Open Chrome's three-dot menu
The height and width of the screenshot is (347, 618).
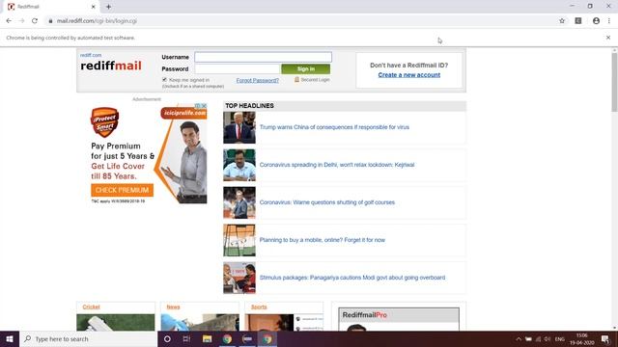point(609,21)
